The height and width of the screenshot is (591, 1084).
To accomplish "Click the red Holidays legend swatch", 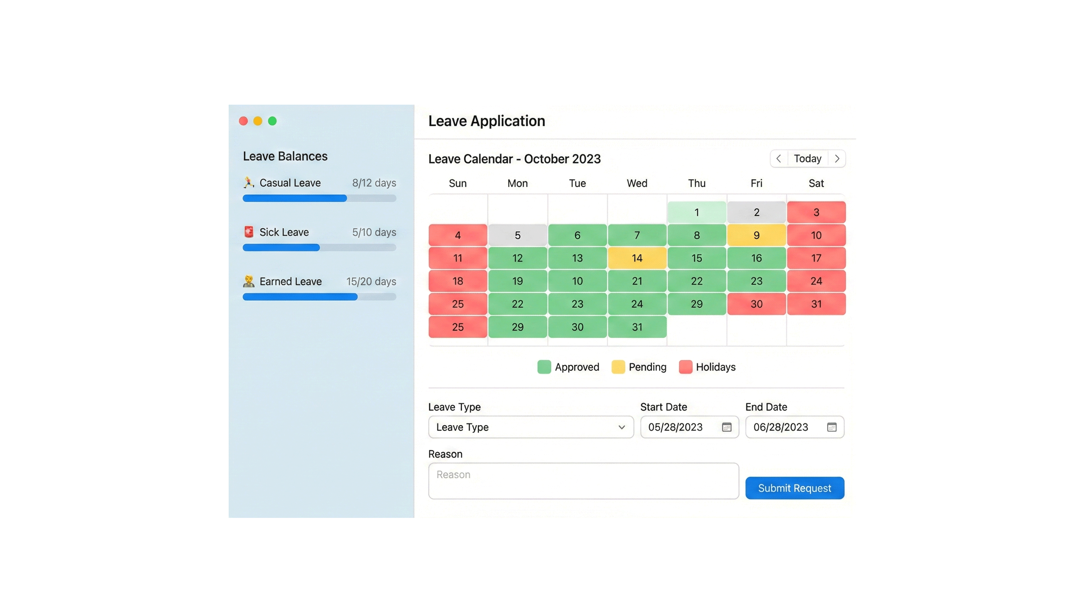I will click(x=685, y=367).
